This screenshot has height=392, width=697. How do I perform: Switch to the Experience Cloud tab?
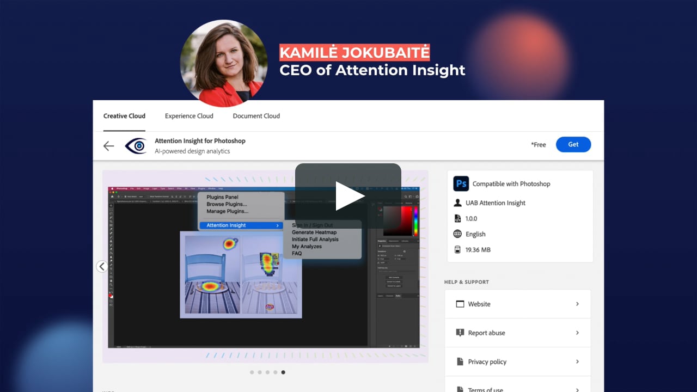189,116
